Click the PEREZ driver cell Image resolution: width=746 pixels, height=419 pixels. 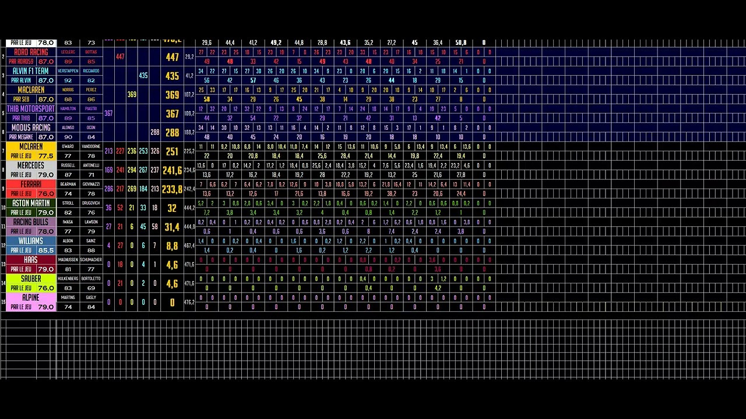click(x=91, y=90)
